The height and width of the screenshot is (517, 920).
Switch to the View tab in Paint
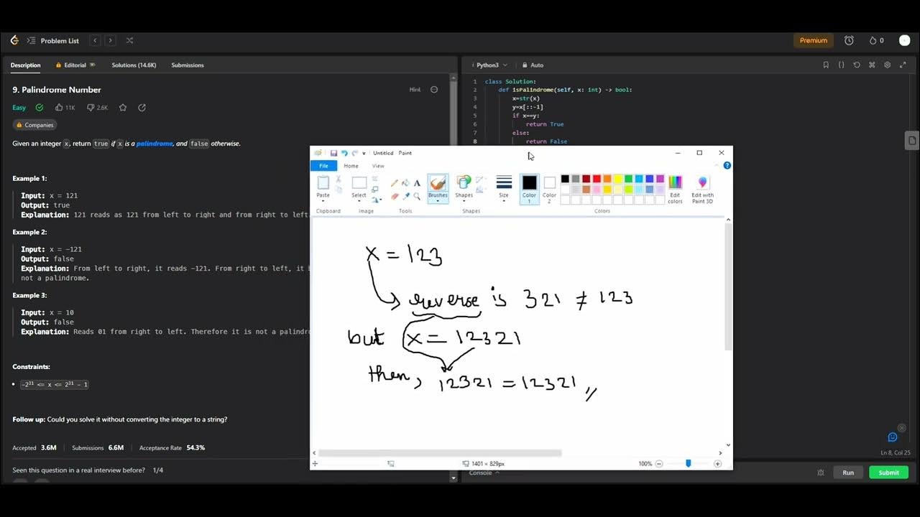(378, 166)
